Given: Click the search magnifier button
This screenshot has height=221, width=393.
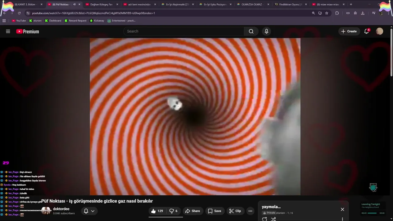Looking at the screenshot, I should point(251,31).
